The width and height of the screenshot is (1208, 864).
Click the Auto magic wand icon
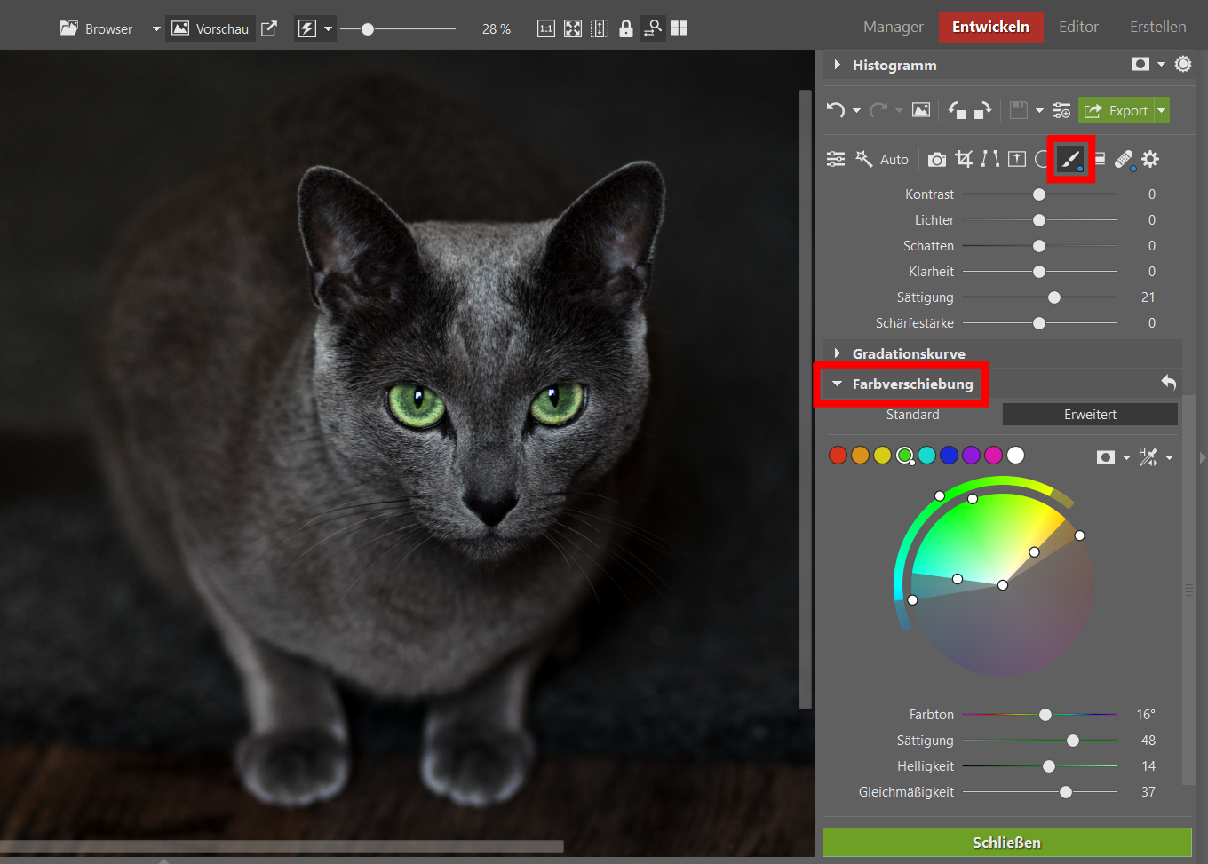click(x=864, y=159)
